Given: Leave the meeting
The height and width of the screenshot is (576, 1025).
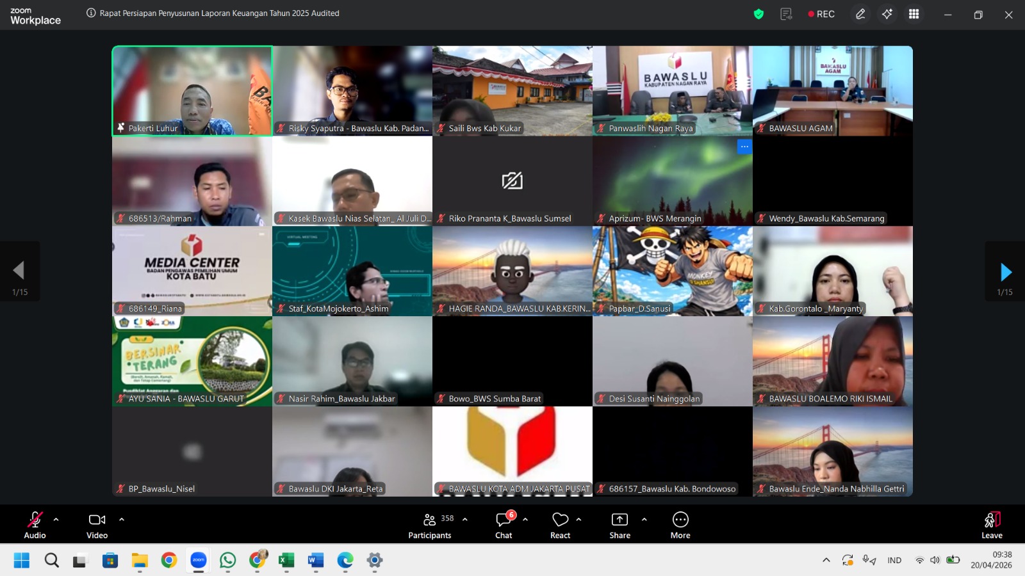Looking at the screenshot, I should [992, 525].
